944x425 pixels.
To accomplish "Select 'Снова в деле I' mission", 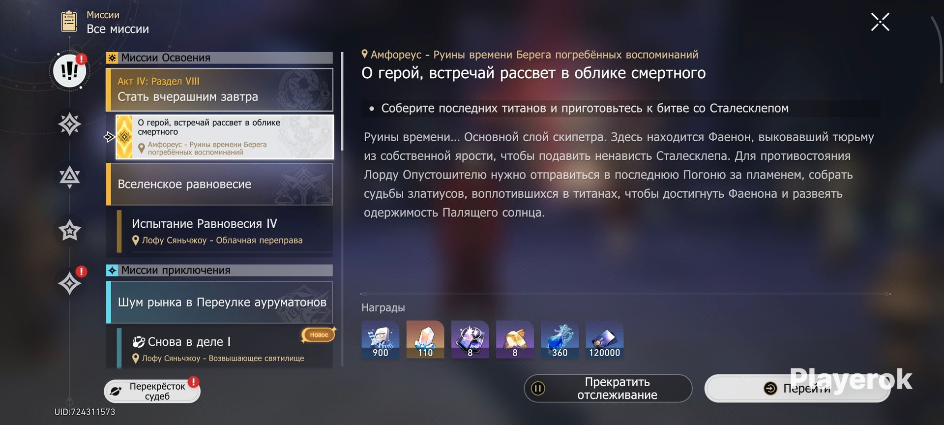I will (225, 348).
